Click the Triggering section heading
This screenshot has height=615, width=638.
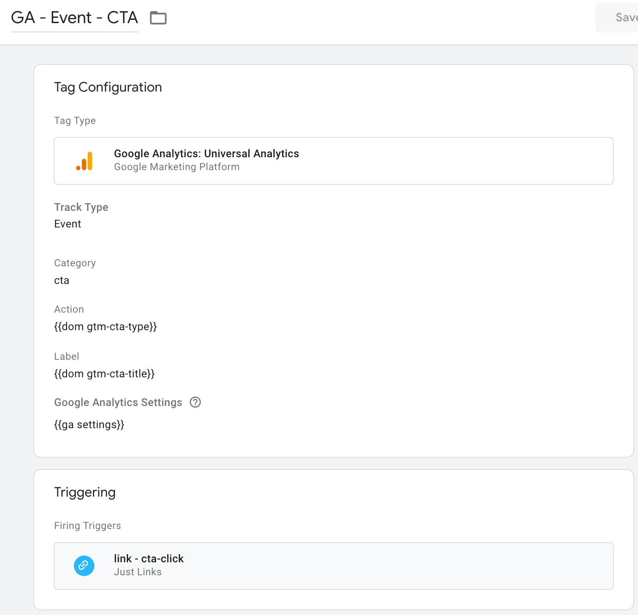click(x=85, y=492)
